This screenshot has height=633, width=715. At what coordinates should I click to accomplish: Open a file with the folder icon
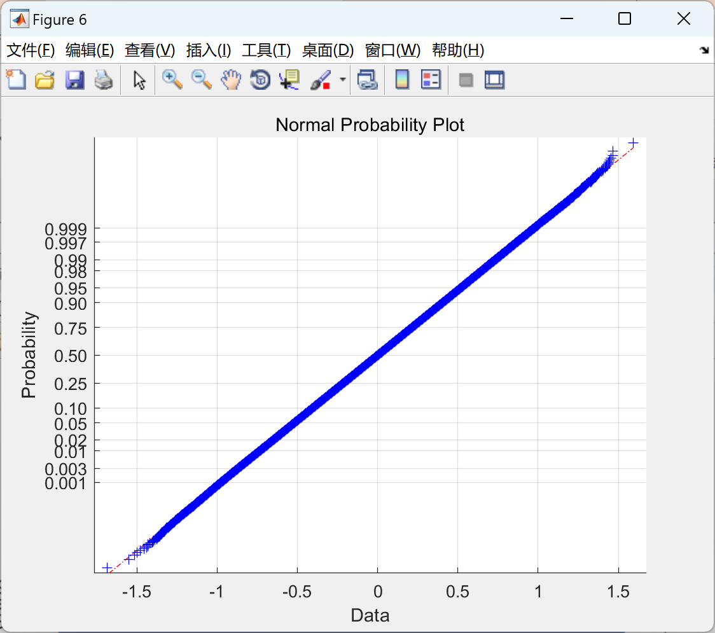(x=45, y=80)
